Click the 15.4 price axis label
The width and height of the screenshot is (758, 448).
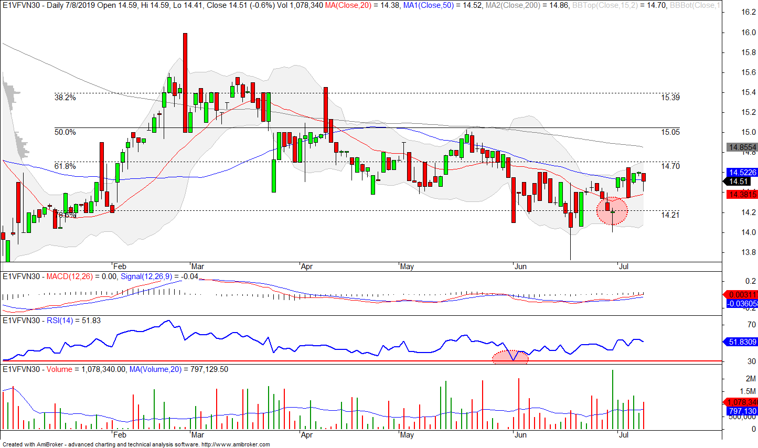749,92
